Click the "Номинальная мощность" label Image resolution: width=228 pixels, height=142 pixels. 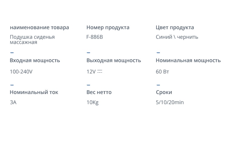pos(188,60)
